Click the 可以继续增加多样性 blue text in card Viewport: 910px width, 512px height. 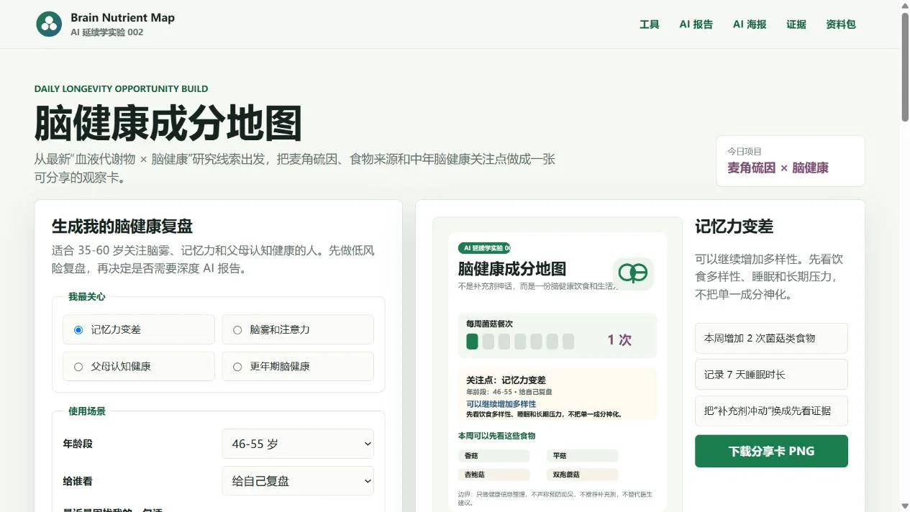[501, 404]
